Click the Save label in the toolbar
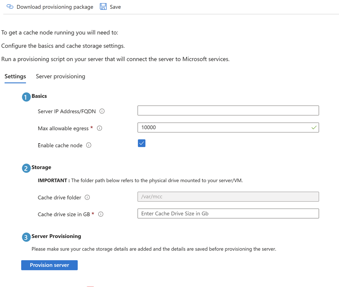Image resolution: width=339 pixels, height=287 pixels. (115, 7)
